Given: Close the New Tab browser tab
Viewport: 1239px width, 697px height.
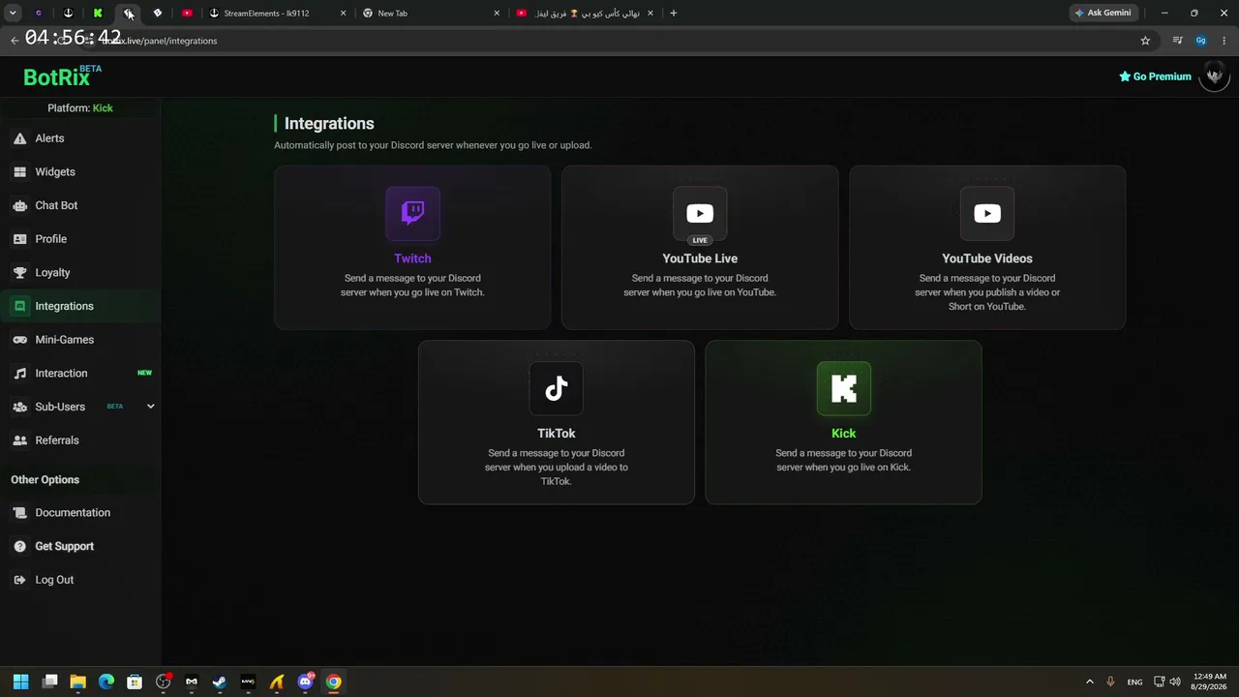Looking at the screenshot, I should coord(497,14).
